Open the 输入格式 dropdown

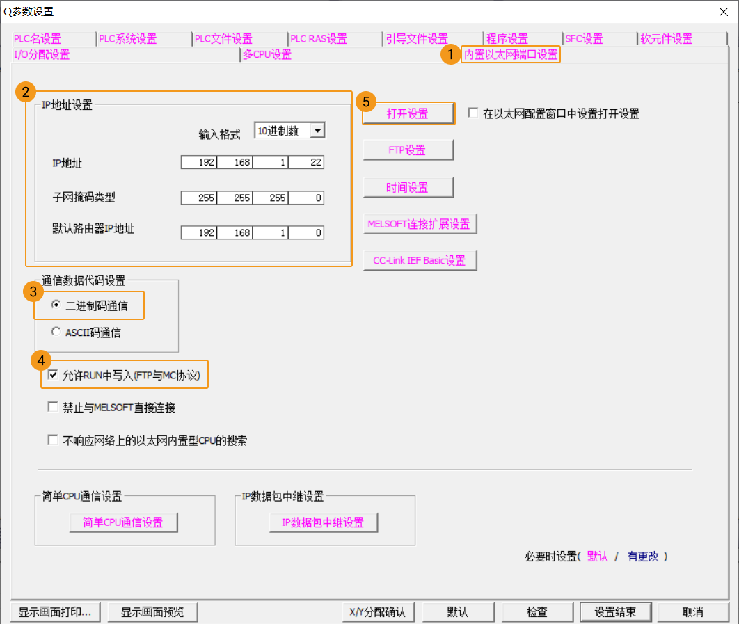(317, 130)
